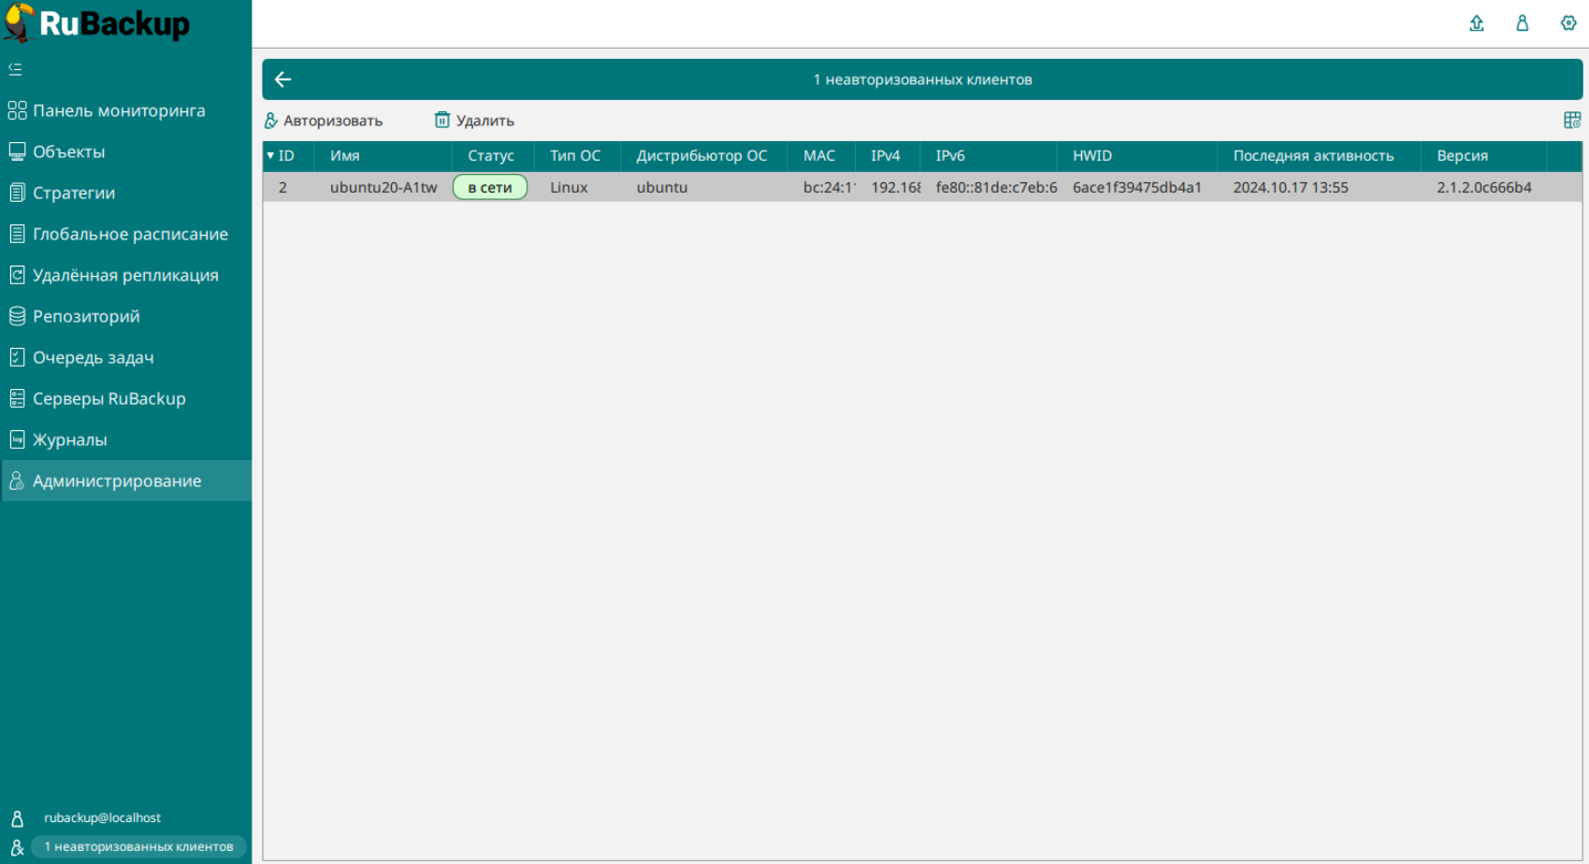This screenshot has width=1589, height=864.
Task: Open the upload icon in the top bar
Action: coord(1476,23)
